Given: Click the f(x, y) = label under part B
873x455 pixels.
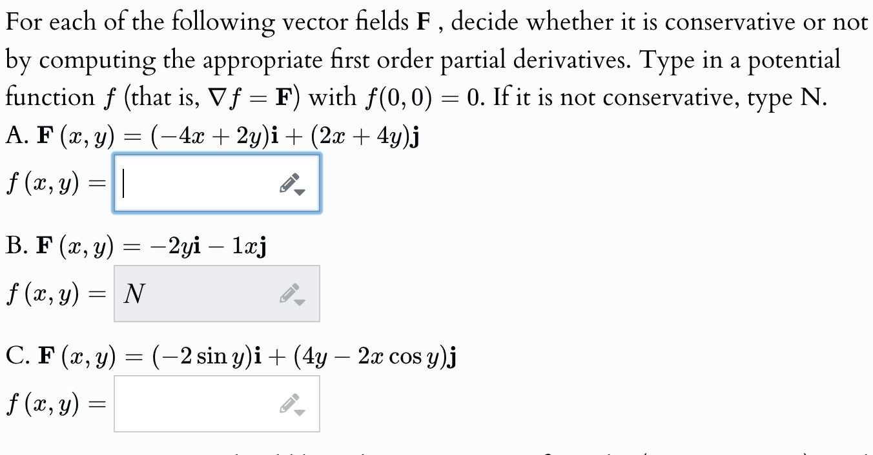Looking at the screenshot, I should [56, 296].
